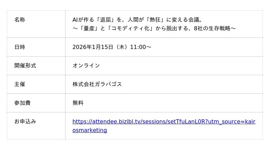
Task: Click the 名称 row label
Action: pos(20,20)
